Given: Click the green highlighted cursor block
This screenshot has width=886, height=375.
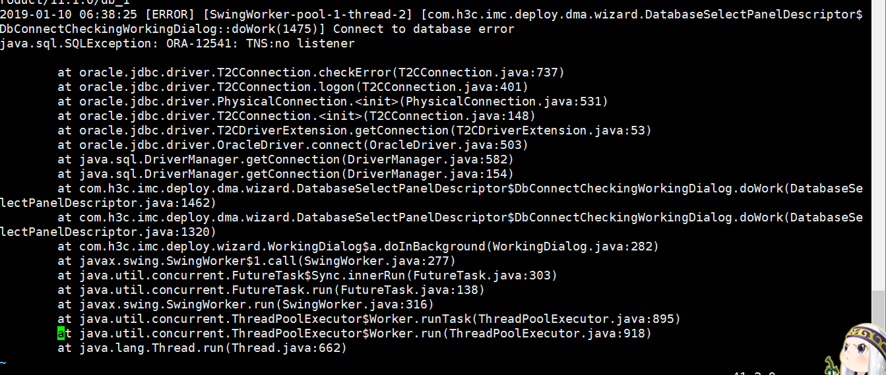Looking at the screenshot, I should (61, 333).
